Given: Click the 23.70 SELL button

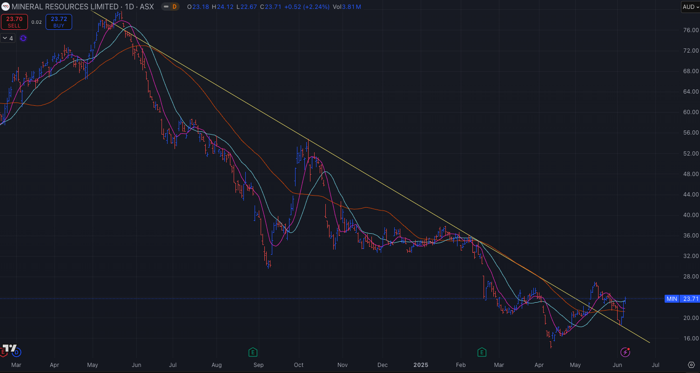Looking at the screenshot, I should click(x=14, y=22).
